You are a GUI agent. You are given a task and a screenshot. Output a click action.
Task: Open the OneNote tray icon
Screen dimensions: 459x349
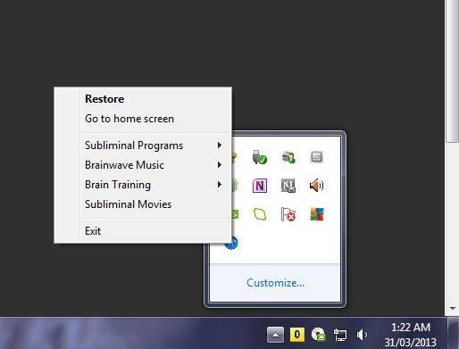tap(260, 186)
